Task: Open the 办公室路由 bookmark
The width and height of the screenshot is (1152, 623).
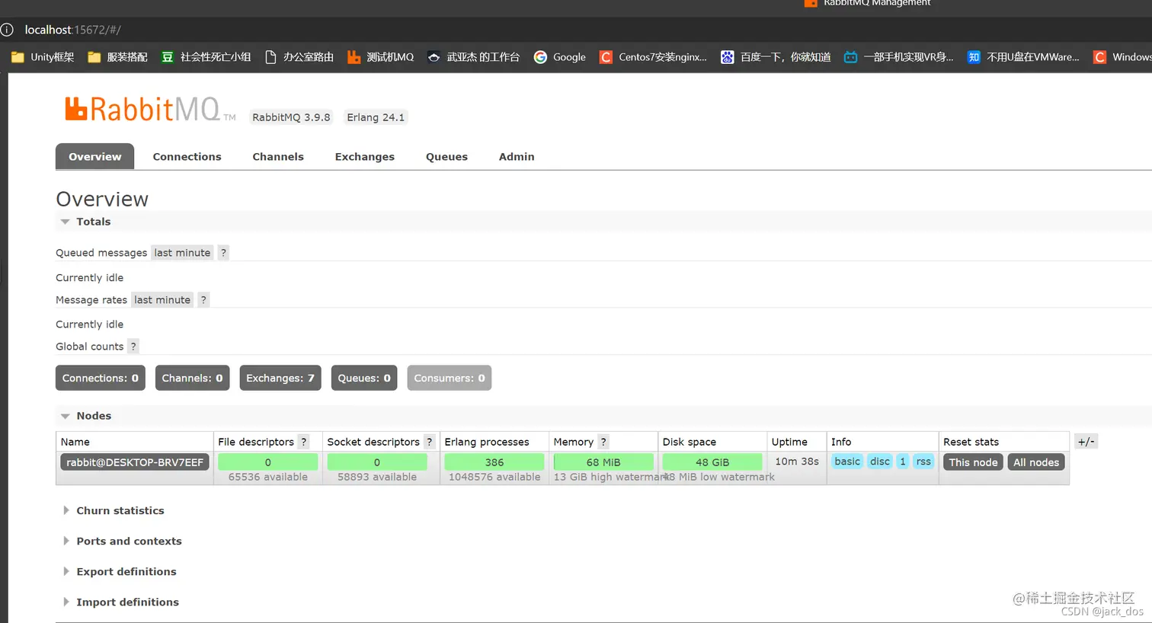Action: pos(299,57)
